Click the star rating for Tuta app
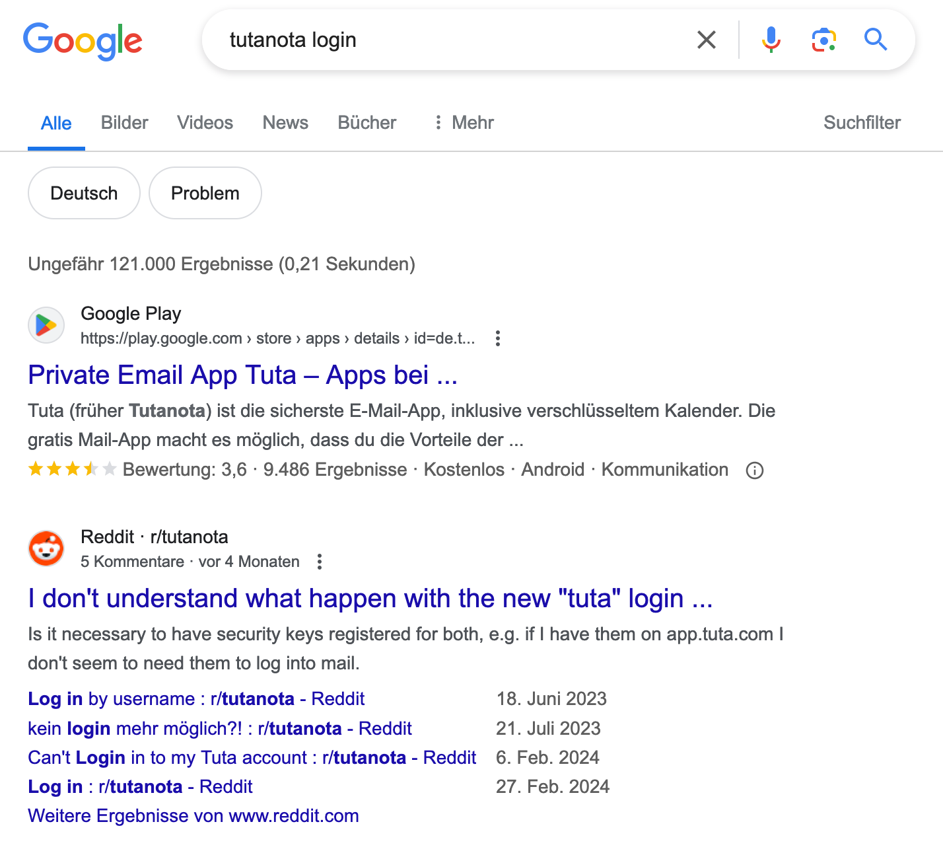 (72, 469)
